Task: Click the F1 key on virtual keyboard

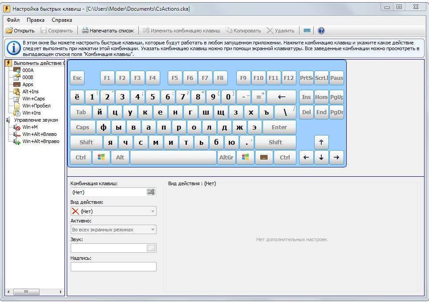Action: [x=107, y=78]
